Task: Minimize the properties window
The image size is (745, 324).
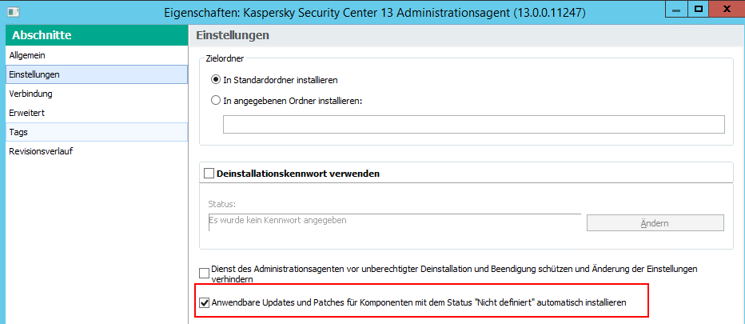Action: (679, 9)
